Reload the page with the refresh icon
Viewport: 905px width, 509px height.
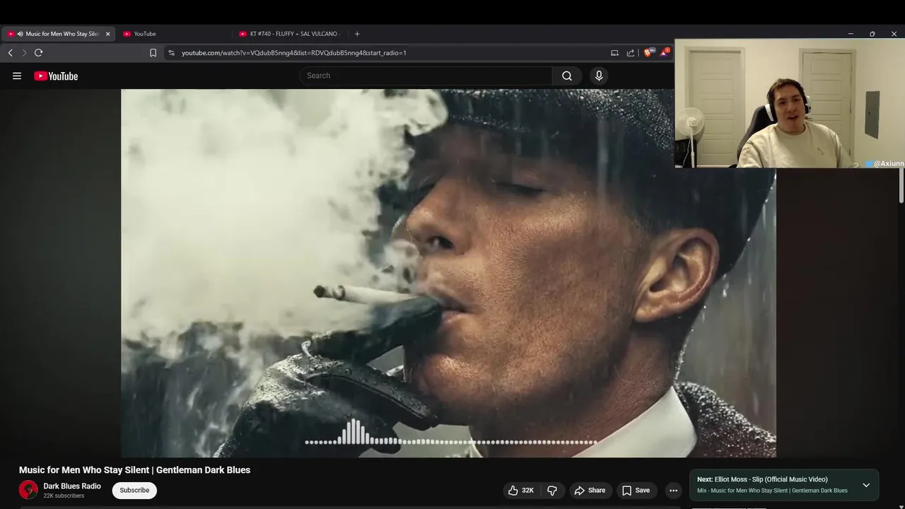[x=39, y=53]
